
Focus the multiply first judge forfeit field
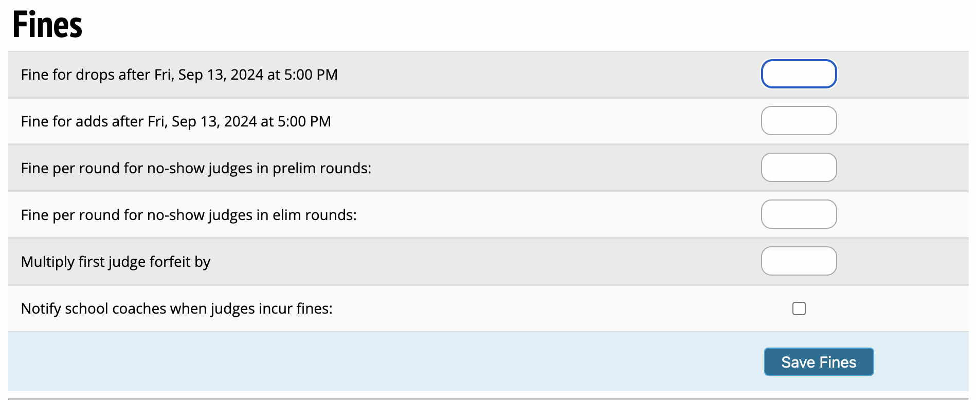[x=799, y=261]
